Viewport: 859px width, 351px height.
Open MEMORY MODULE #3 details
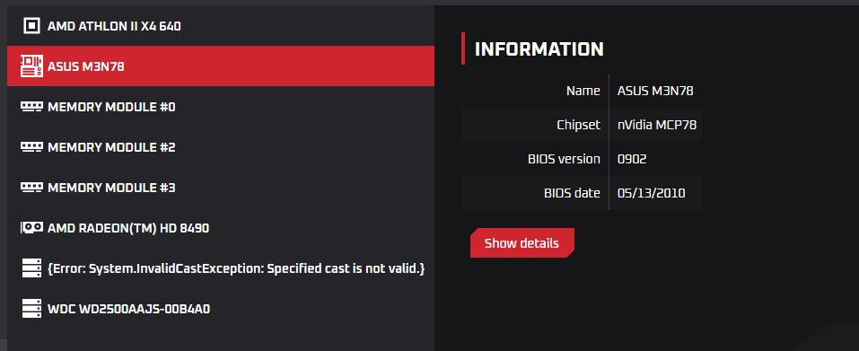tap(221, 188)
